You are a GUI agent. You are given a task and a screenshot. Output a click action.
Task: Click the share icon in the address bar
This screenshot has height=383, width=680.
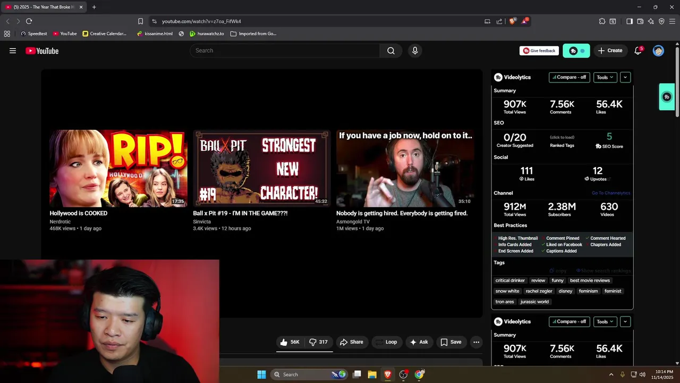(x=499, y=21)
